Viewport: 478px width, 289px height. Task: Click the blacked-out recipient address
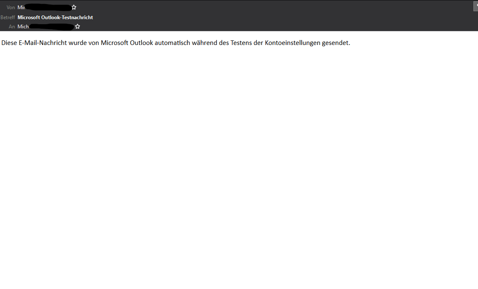(52, 27)
